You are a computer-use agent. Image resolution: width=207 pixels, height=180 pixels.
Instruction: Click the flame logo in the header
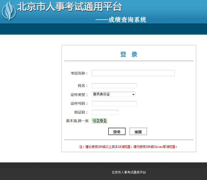pyautogui.click(x=9, y=11)
